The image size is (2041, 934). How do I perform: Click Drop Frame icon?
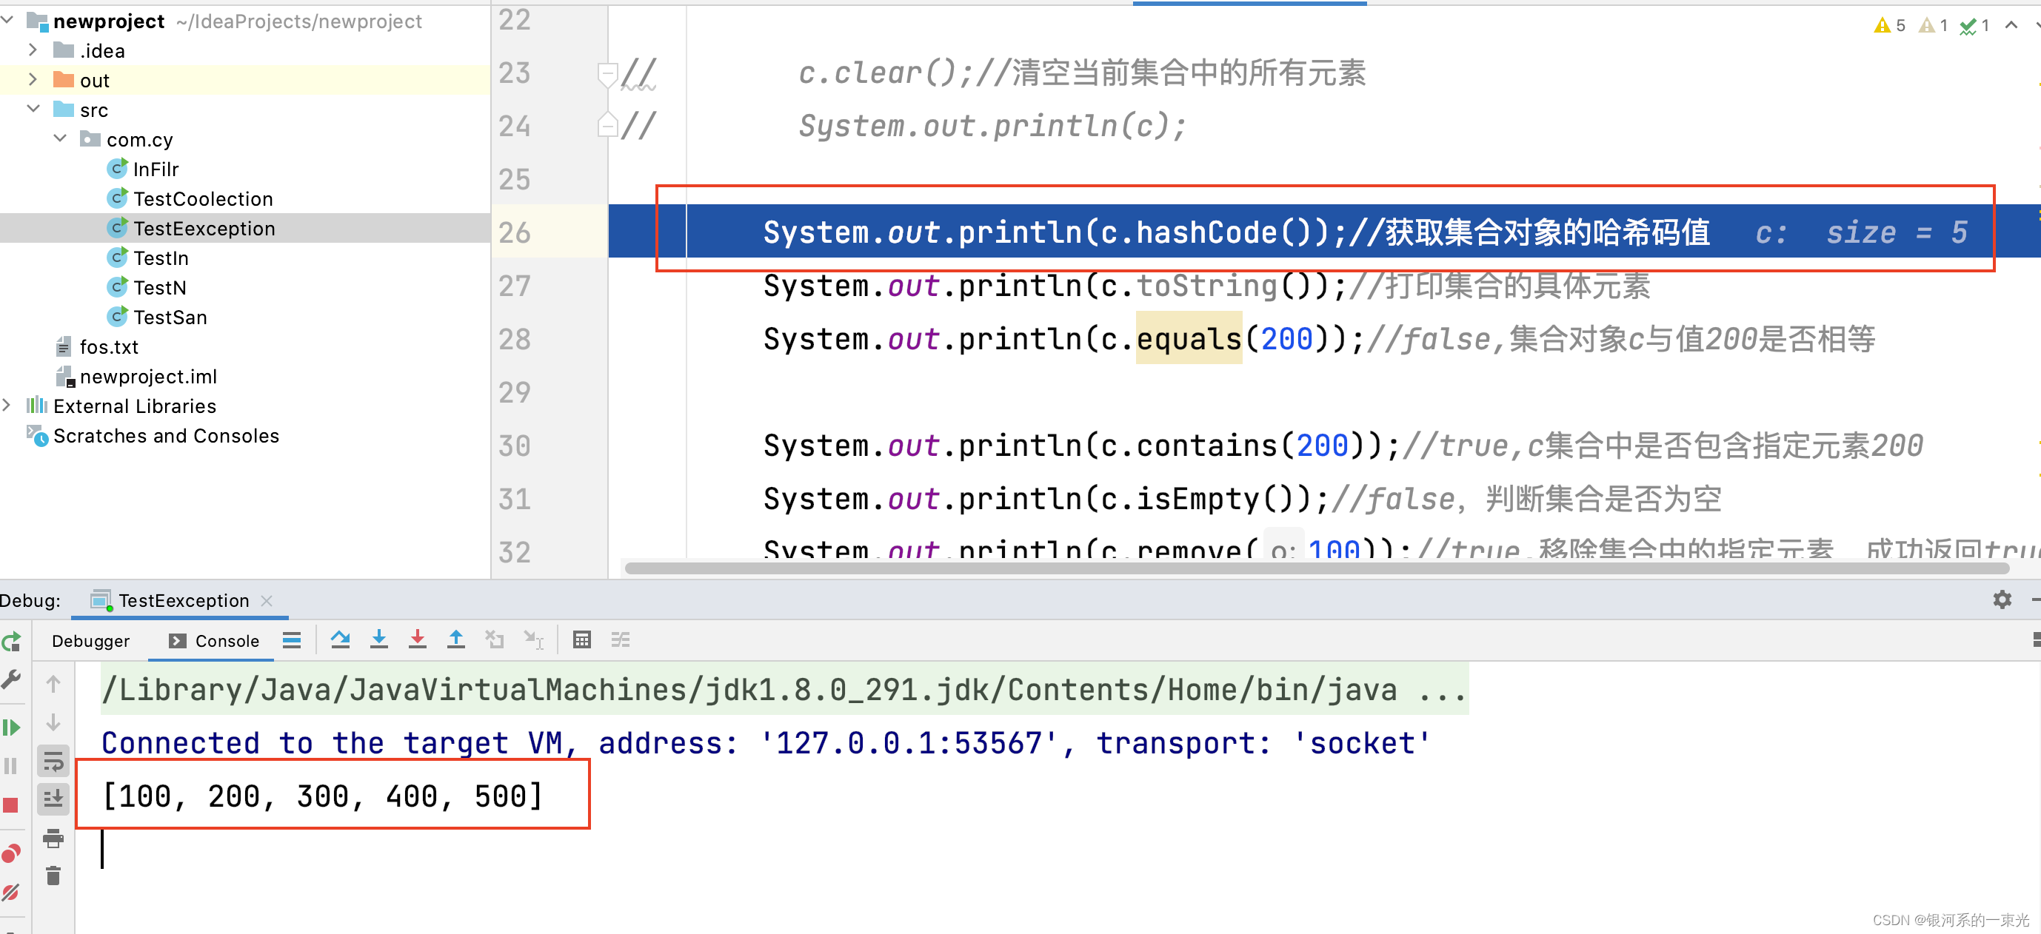click(495, 639)
